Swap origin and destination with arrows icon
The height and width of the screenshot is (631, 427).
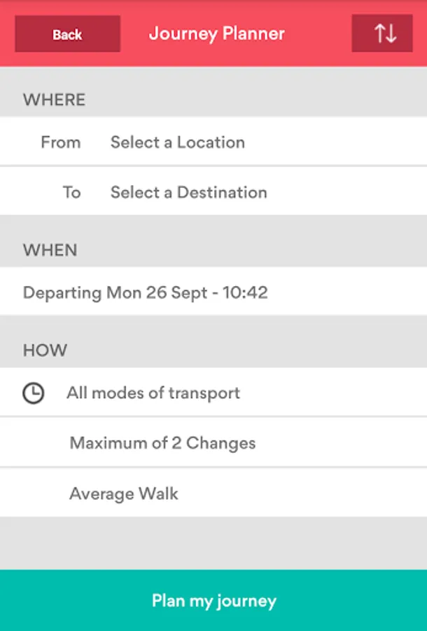382,34
